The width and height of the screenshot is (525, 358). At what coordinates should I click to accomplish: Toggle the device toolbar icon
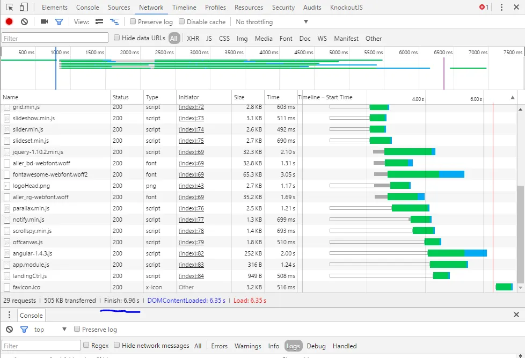click(24, 8)
